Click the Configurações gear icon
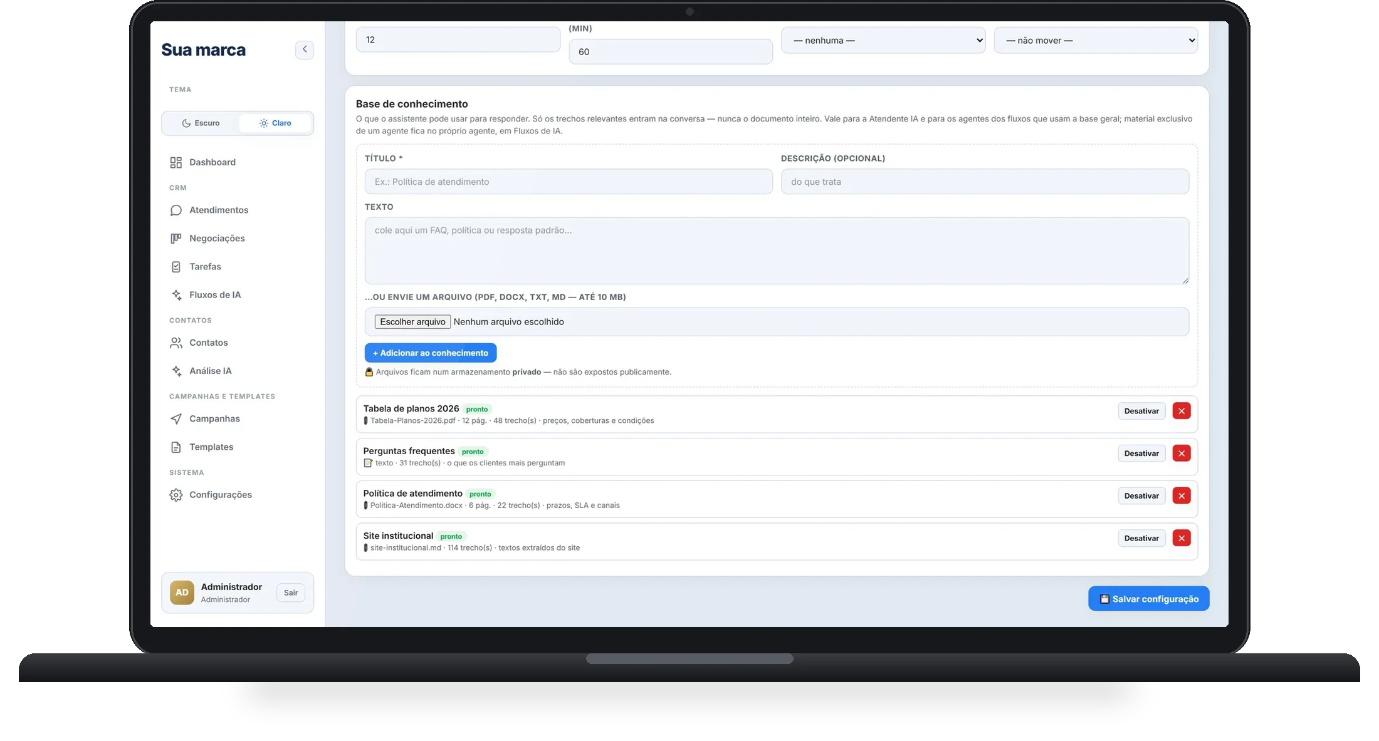The image size is (1379, 741). (x=176, y=495)
